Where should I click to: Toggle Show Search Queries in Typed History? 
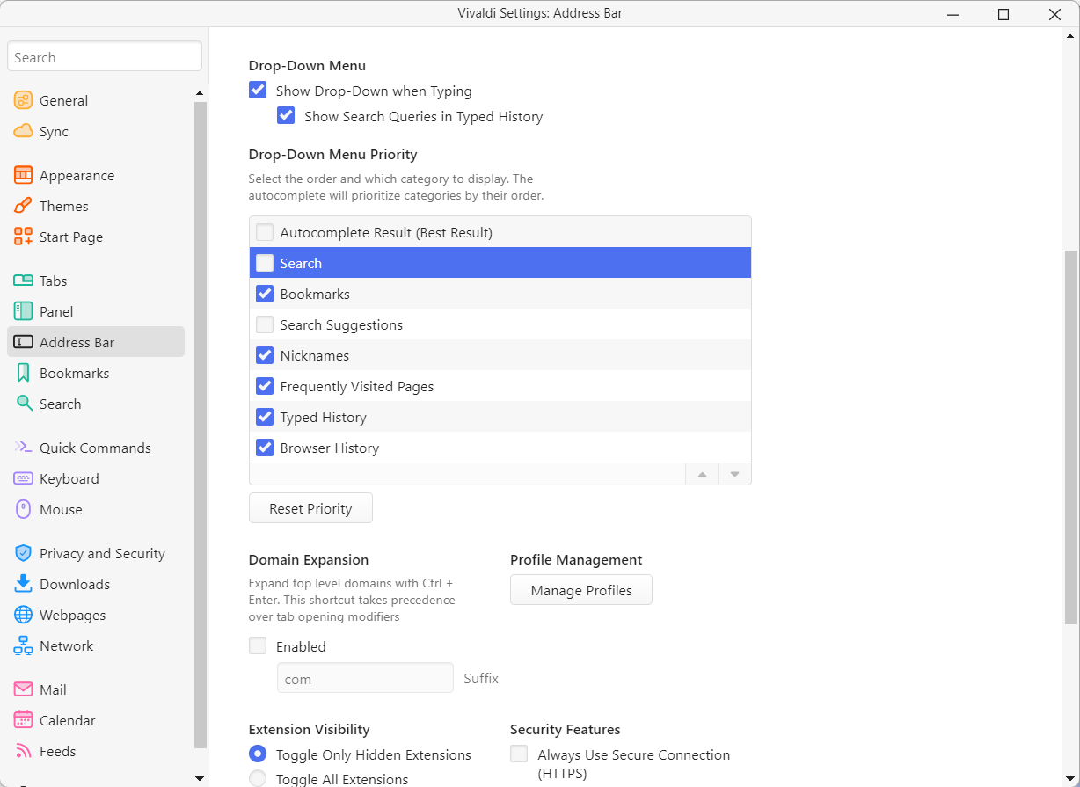click(286, 115)
